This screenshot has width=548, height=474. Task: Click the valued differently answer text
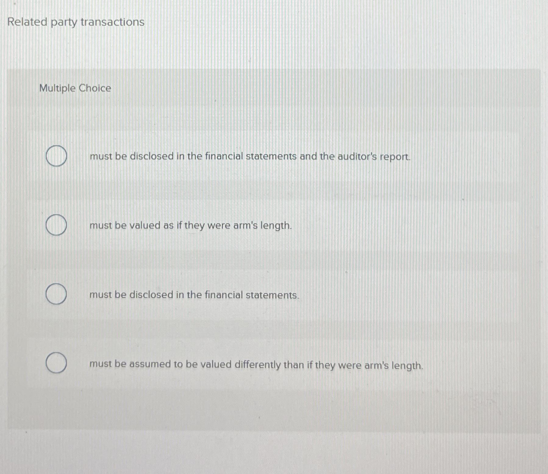tap(256, 364)
